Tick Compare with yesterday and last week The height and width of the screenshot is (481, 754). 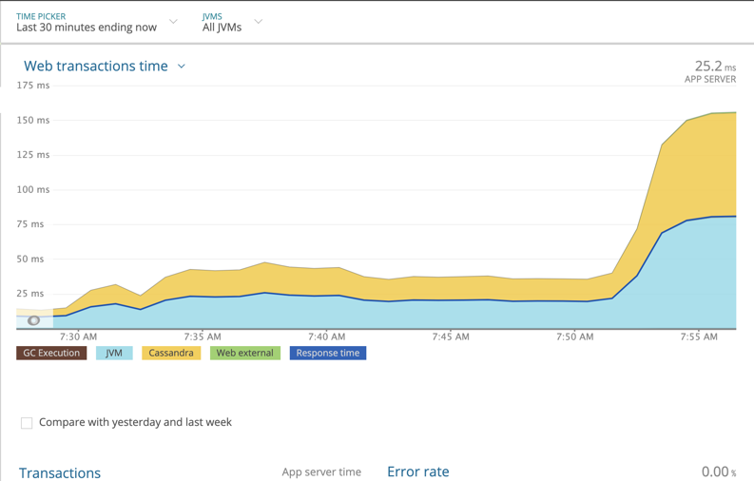coord(27,423)
